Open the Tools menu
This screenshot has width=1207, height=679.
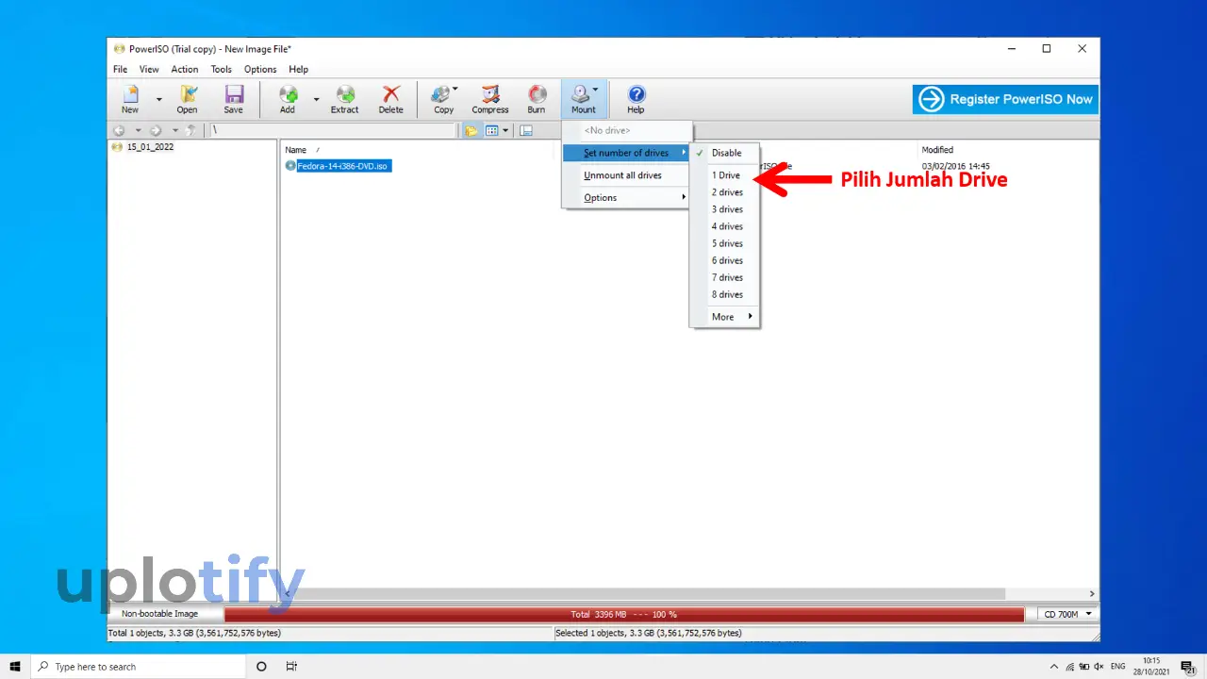222,70
